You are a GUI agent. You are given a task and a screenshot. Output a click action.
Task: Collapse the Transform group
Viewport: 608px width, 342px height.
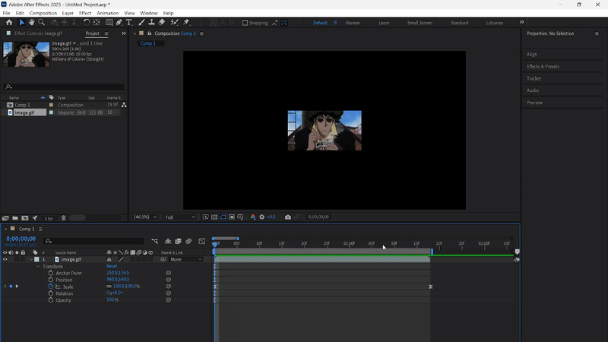[x=38, y=267]
